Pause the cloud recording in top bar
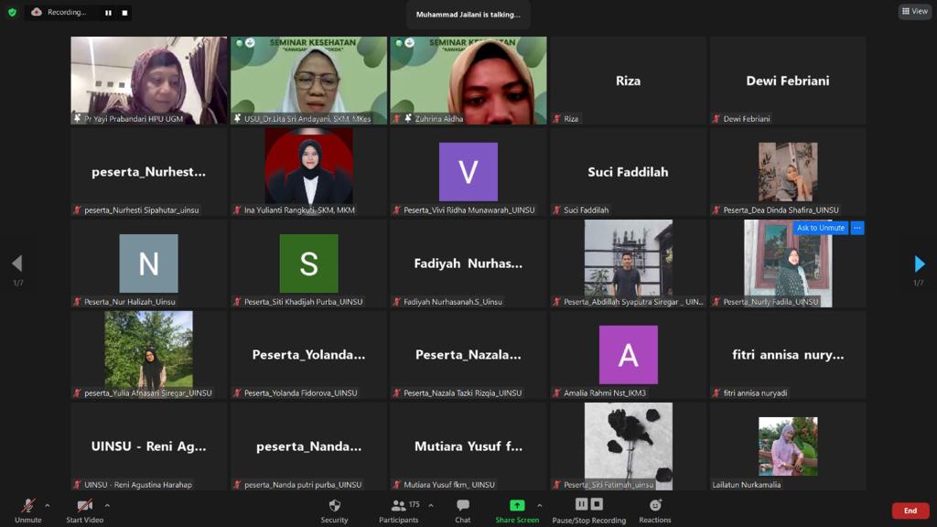The image size is (937, 527). pos(108,13)
